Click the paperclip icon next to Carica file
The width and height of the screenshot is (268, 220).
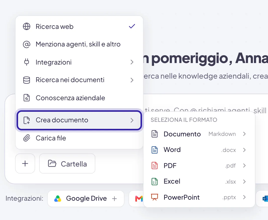(27, 138)
